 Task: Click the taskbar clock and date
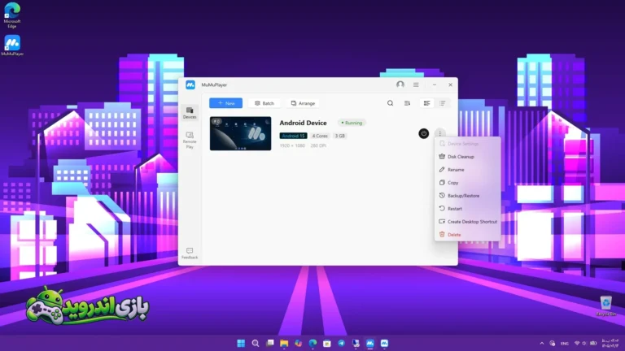click(x=610, y=343)
